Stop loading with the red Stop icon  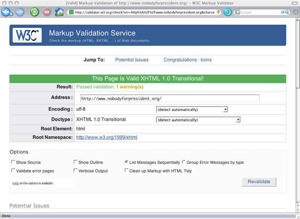(46, 12)
